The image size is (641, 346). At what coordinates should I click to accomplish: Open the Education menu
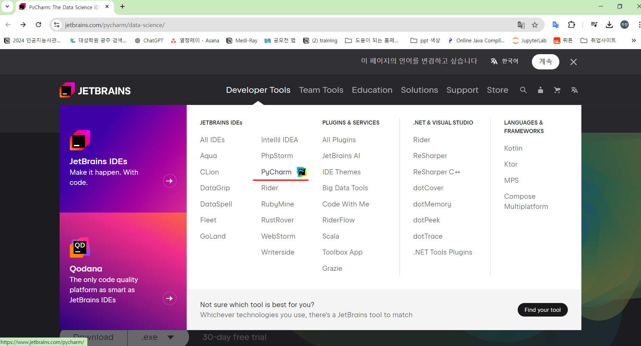click(372, 90)
